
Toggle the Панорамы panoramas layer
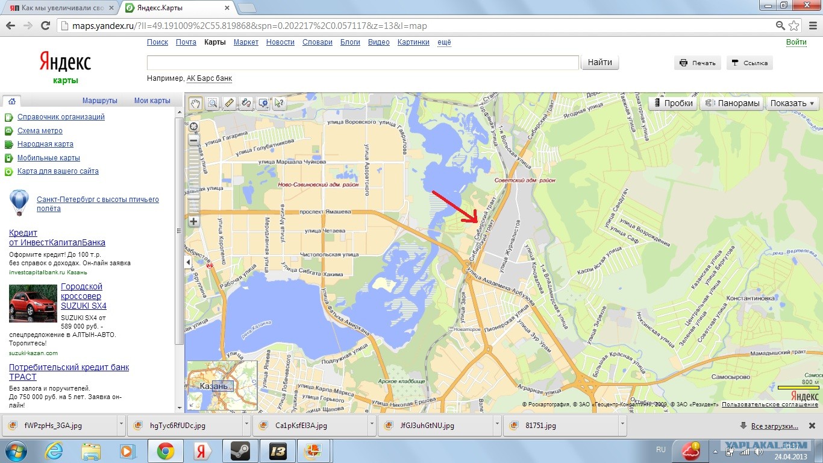[x=732, y=103]
